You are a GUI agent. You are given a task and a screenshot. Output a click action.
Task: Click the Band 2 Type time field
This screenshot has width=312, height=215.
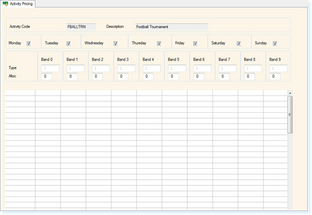(101, 68)
